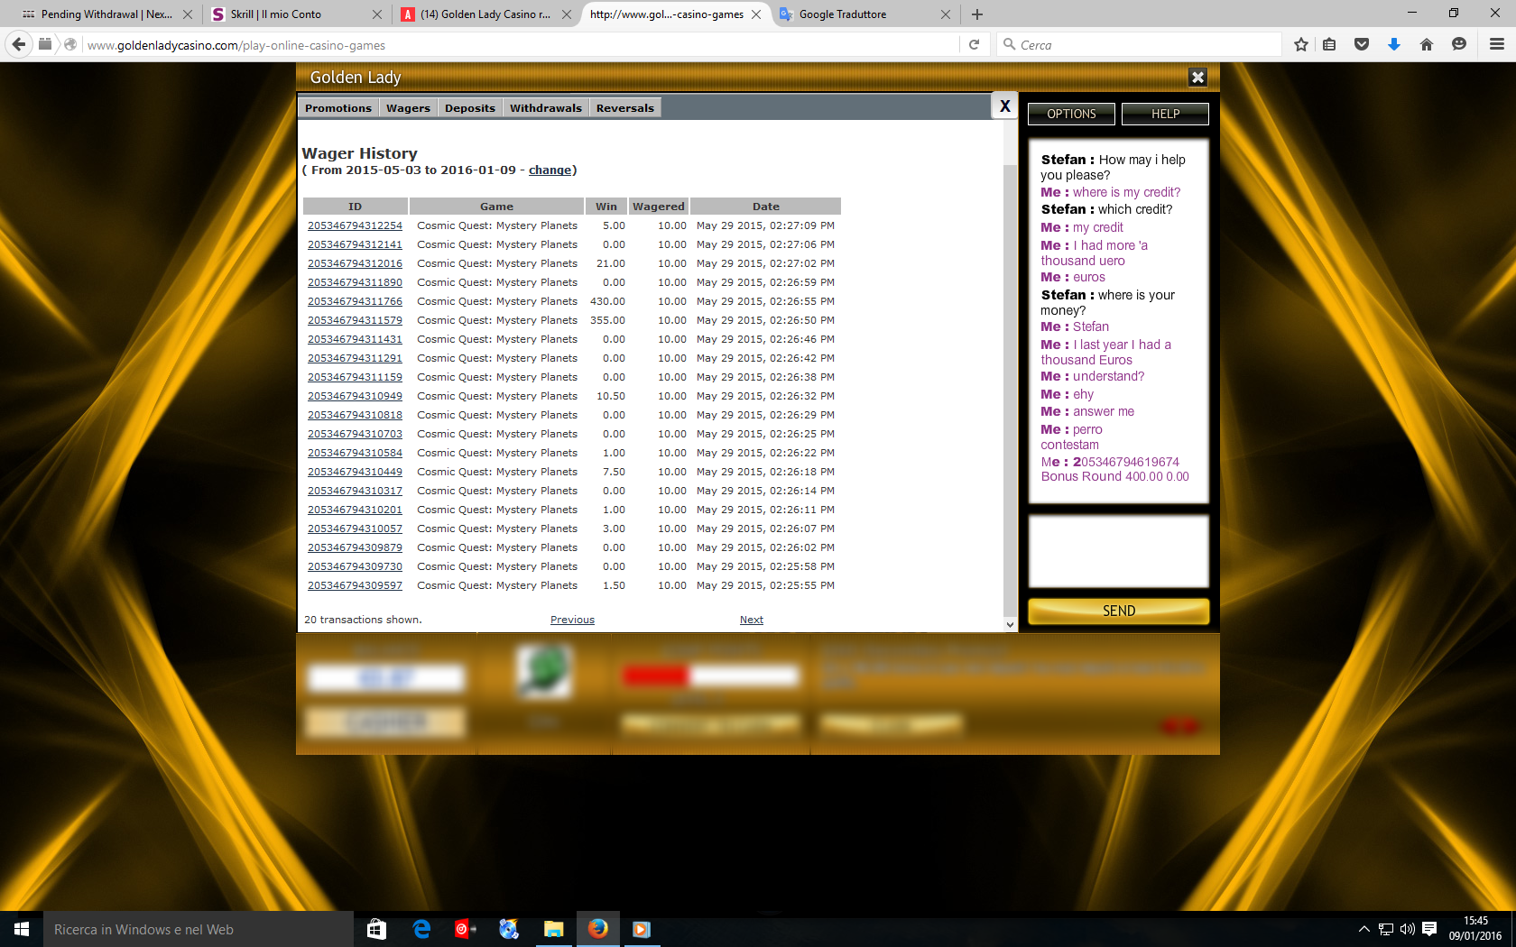
Task: Click the Wagered column header
Action: tap(659, 207)
